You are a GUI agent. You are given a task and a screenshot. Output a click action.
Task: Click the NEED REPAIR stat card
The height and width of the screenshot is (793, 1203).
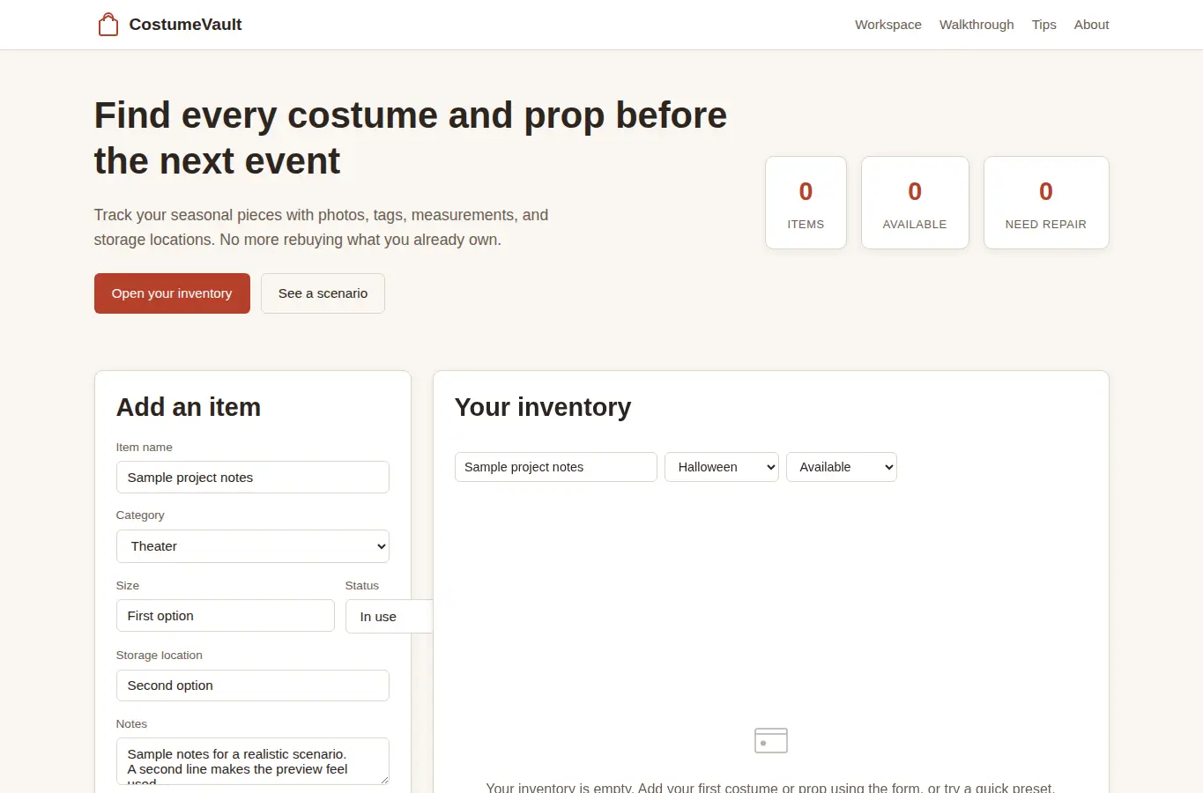coord(1046,203)
